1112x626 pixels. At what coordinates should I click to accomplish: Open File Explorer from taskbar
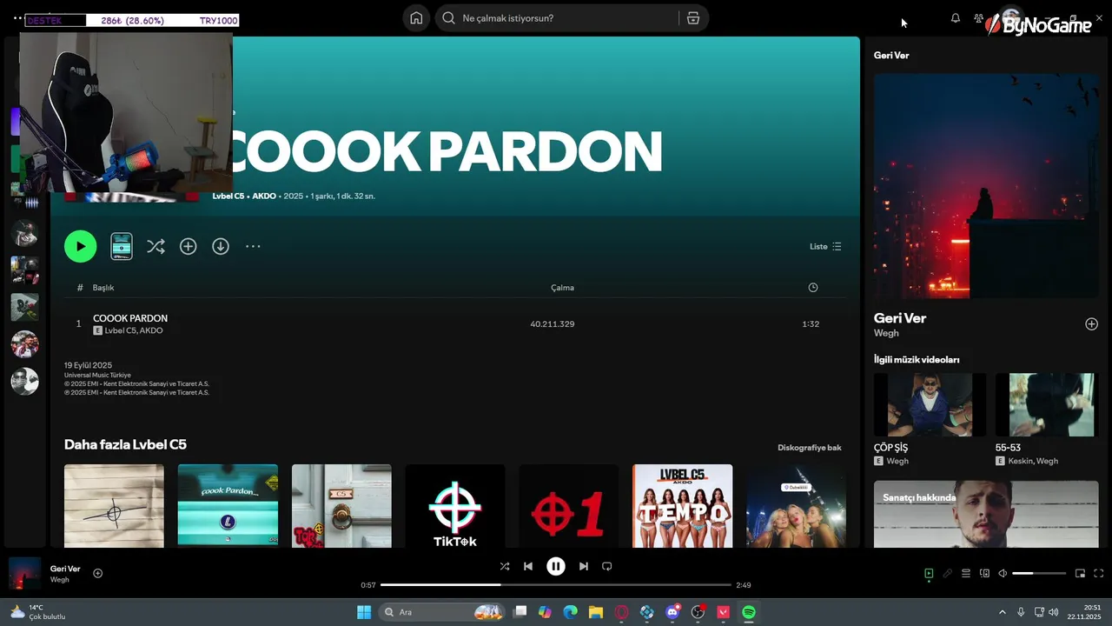pyautogui.click(x=596, y=612)
